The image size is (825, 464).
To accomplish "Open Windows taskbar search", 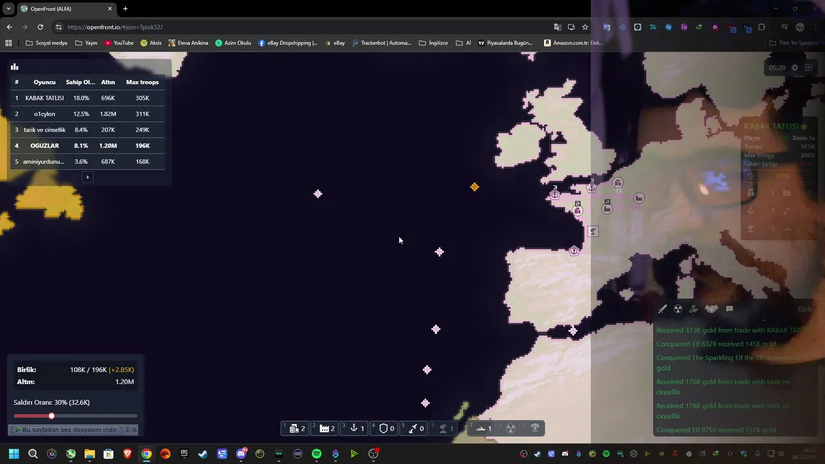I will [33, 454].
